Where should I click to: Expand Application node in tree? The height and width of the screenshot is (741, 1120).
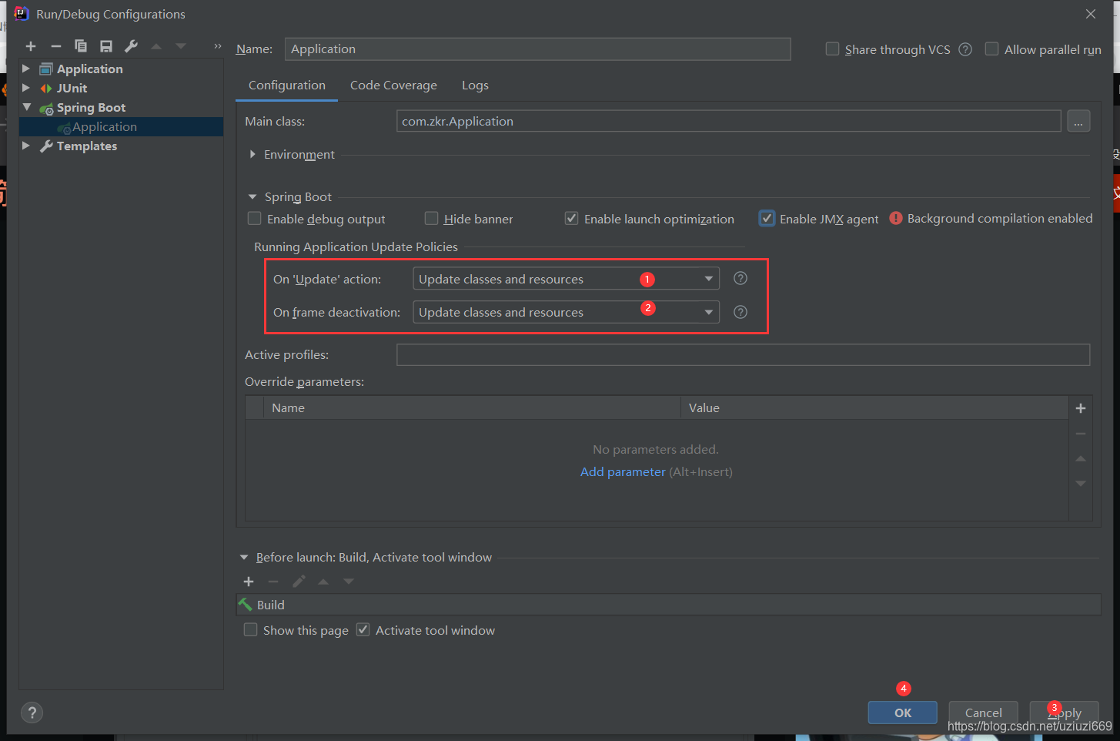tap(26, 69)
